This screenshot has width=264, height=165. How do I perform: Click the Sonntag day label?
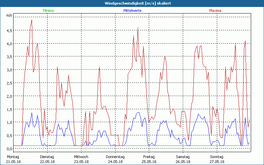coord(216,156)
